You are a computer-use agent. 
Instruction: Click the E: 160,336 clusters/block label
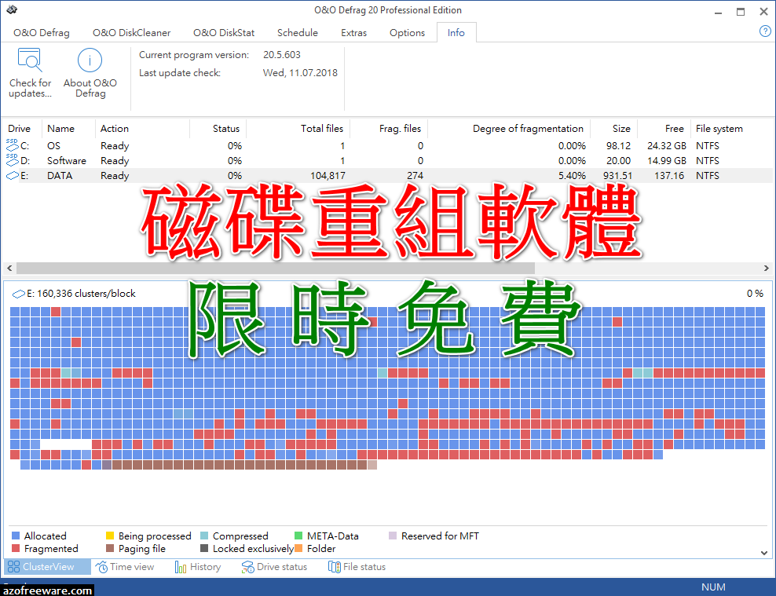coord(81,294)
